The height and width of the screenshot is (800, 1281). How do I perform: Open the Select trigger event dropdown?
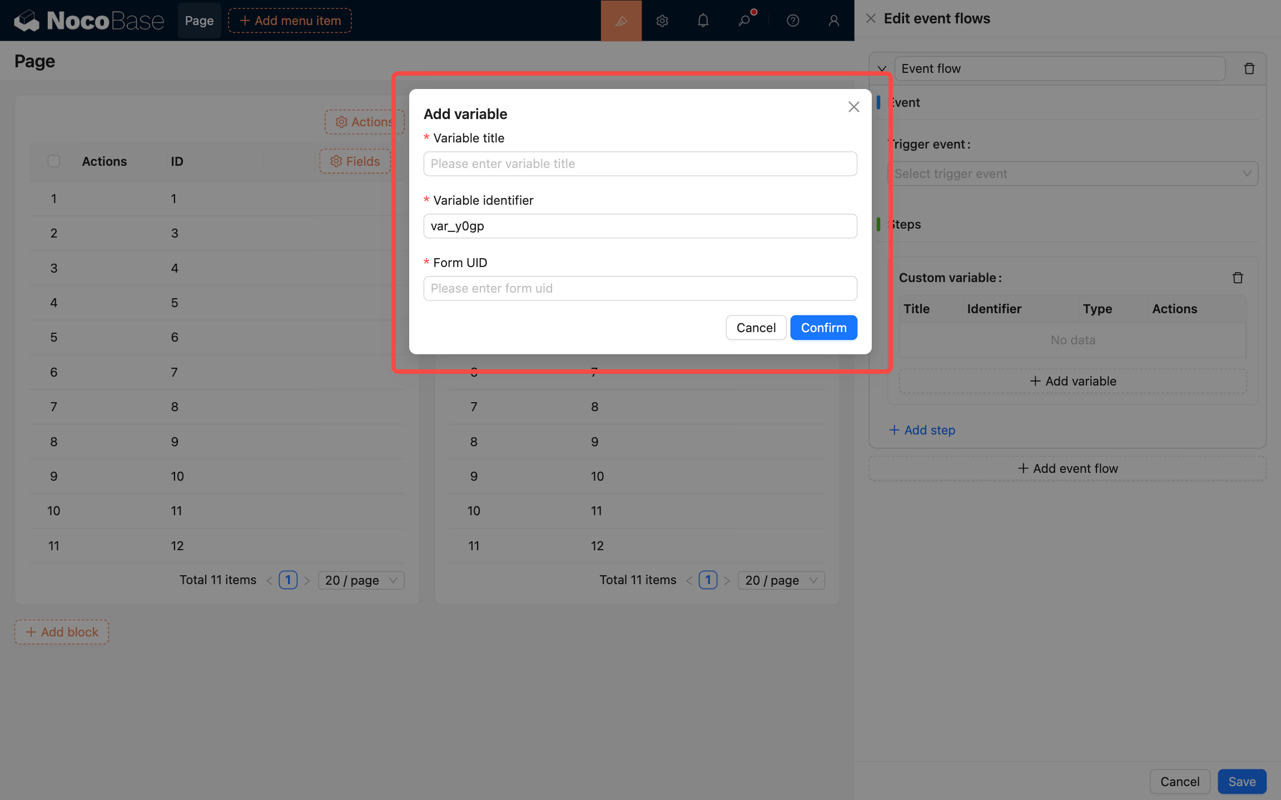pos(1073,174)
